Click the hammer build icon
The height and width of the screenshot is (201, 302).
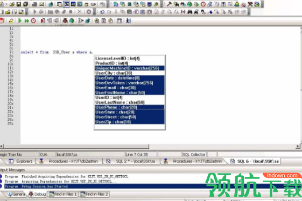(x=169, y=4)
